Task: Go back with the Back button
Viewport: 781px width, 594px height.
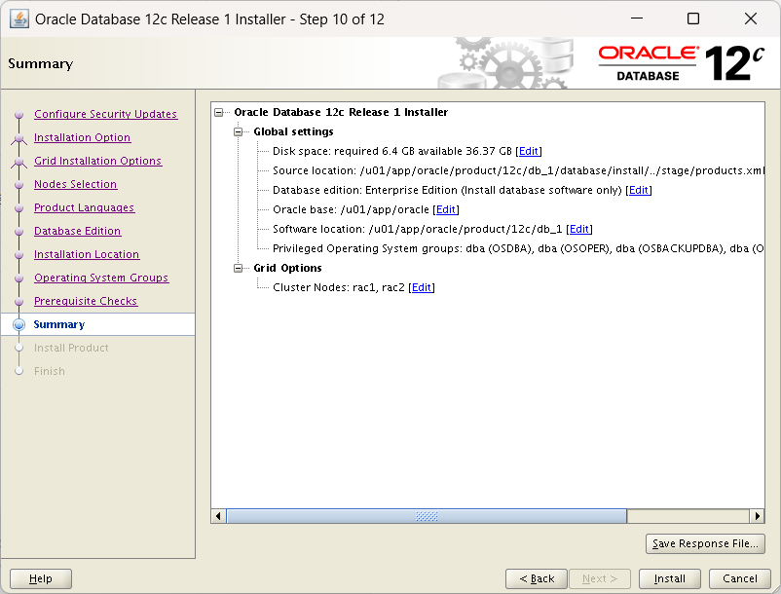Action: [x=537, y=579]
